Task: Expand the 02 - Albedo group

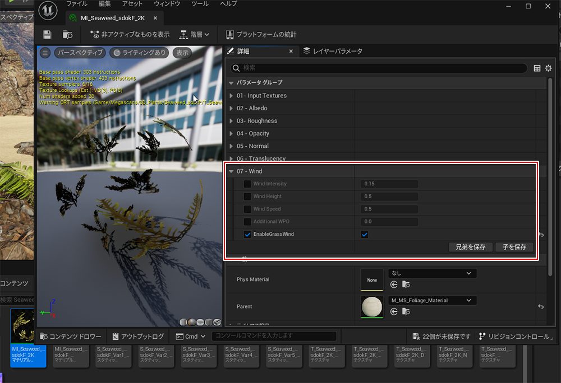Action: [x=231, y=108]
